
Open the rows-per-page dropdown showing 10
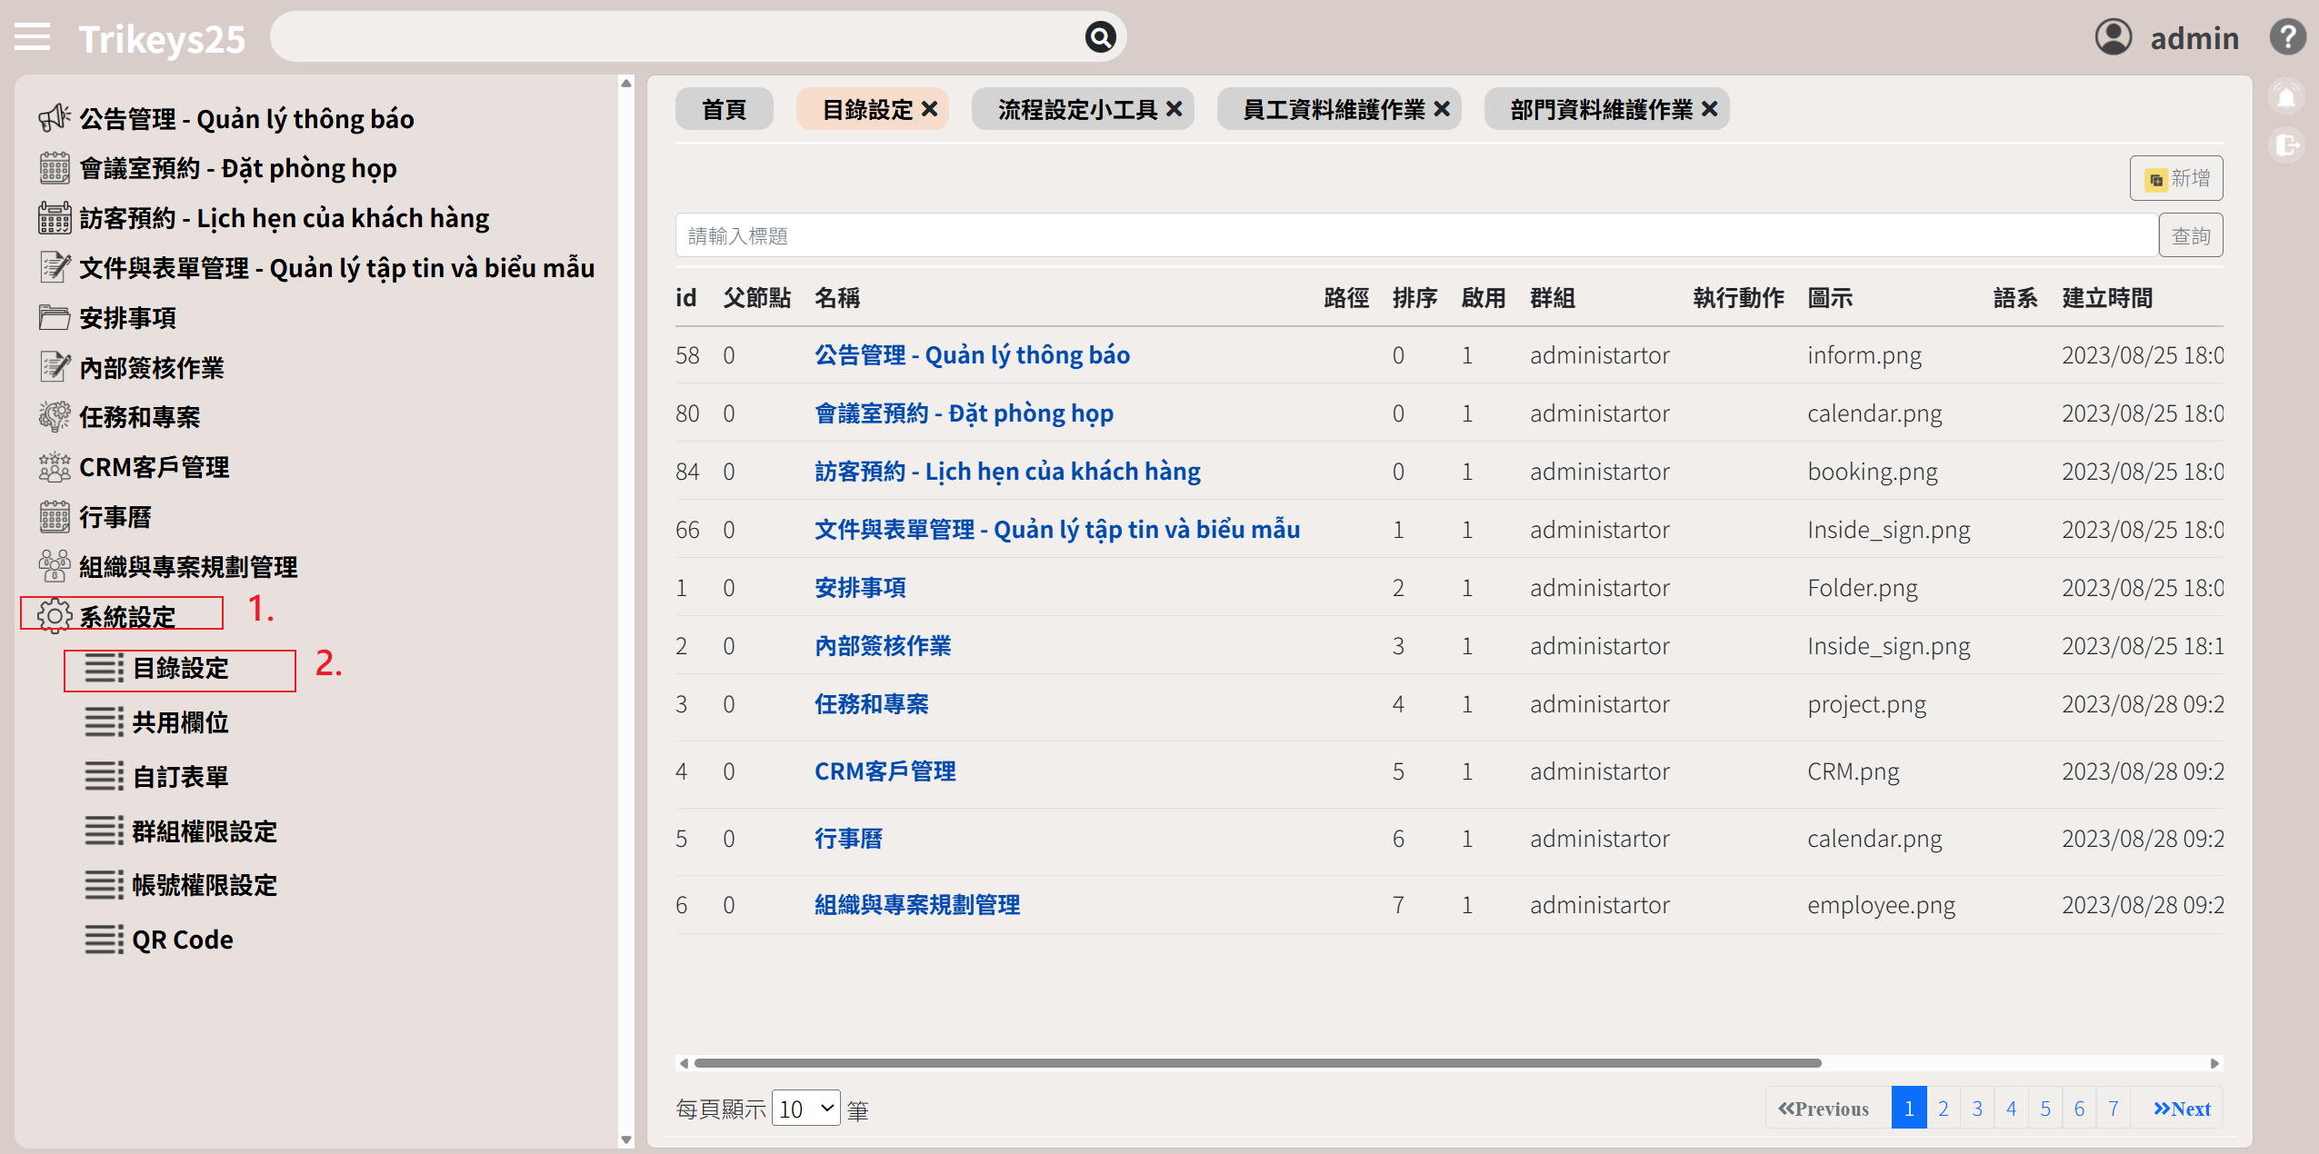(x=805, y=1109)
